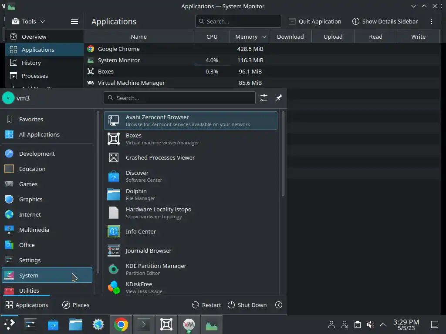Select the Favorites category
Screen dimensions: 446x334
(47, 119)
